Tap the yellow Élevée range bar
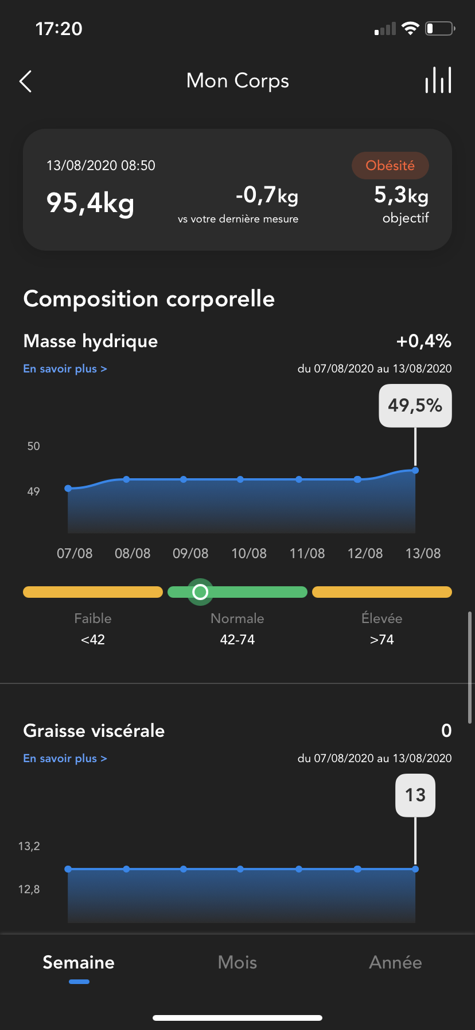The width and height of the screenshot is (475, 1030). [382, 592]
